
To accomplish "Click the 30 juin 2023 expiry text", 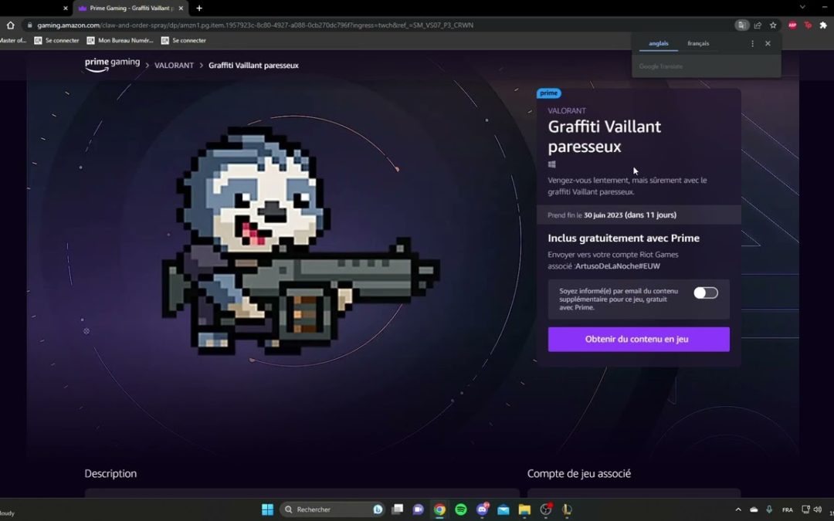I will (602, 215).
